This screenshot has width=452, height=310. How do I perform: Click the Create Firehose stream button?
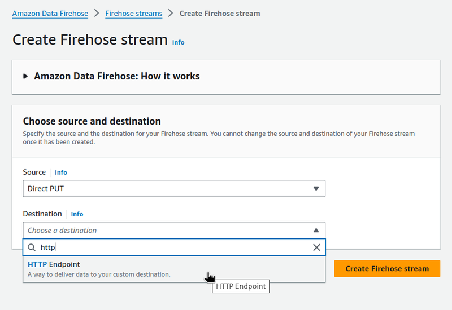[x=387, y=269]
